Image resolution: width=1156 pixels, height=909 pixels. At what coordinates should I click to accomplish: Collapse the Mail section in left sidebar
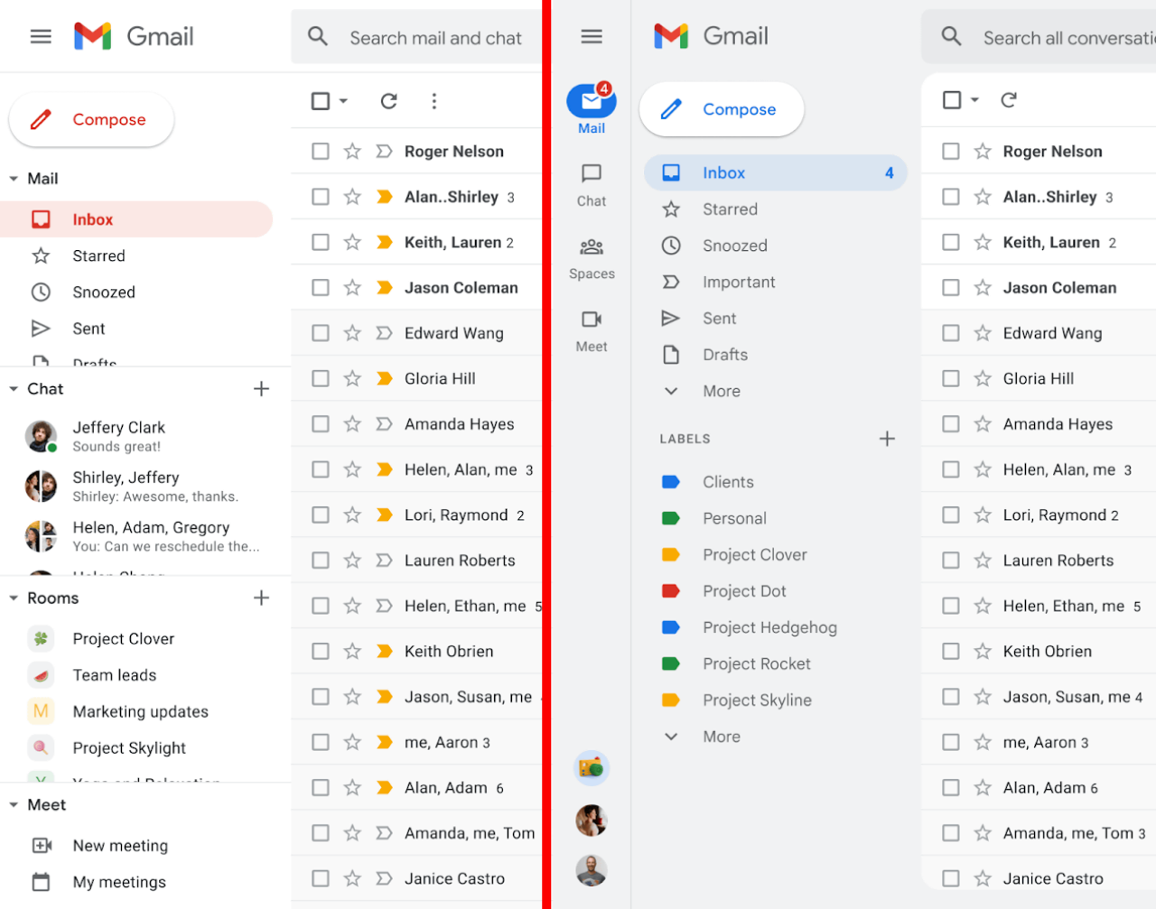click(x=14, y=179)
